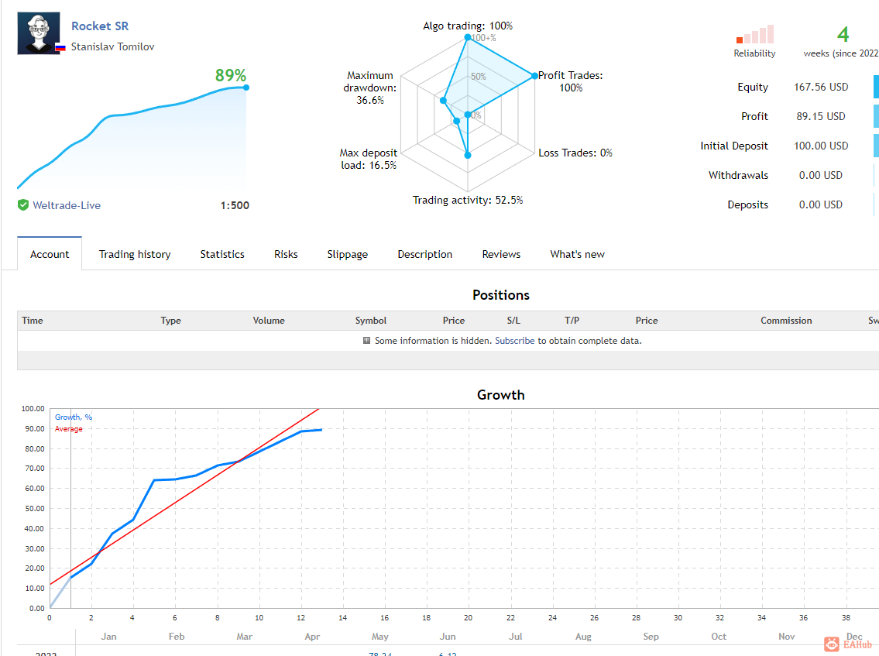The image size is (879, 656).
Task: Switch to the Description tab
Action: pyautogui.click(x=425, y=254)
